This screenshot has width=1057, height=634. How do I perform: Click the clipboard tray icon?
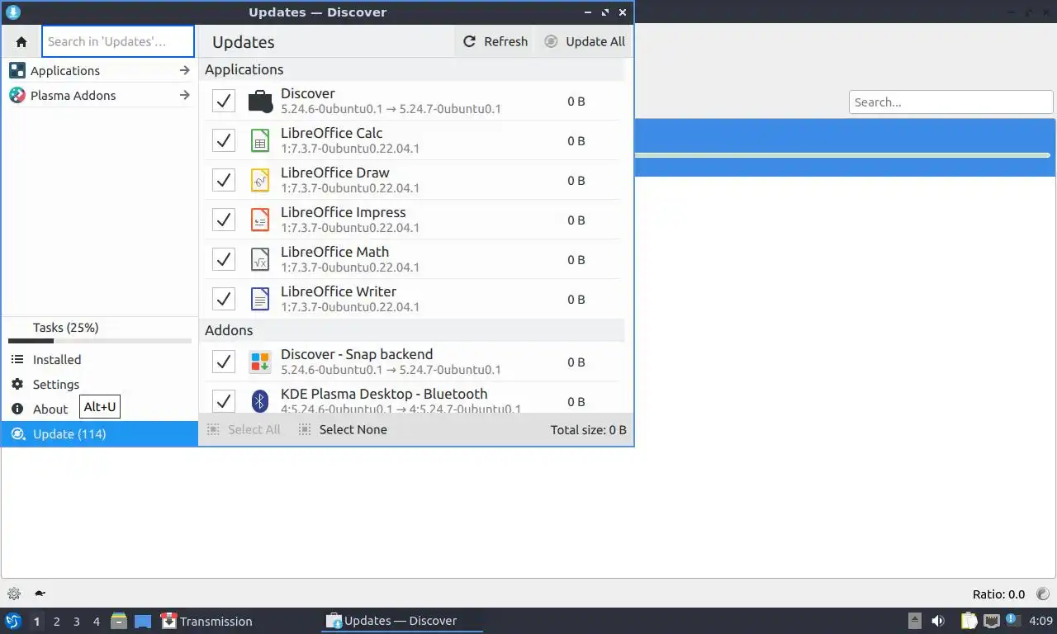pyautogui.click(x=969, y=621)
